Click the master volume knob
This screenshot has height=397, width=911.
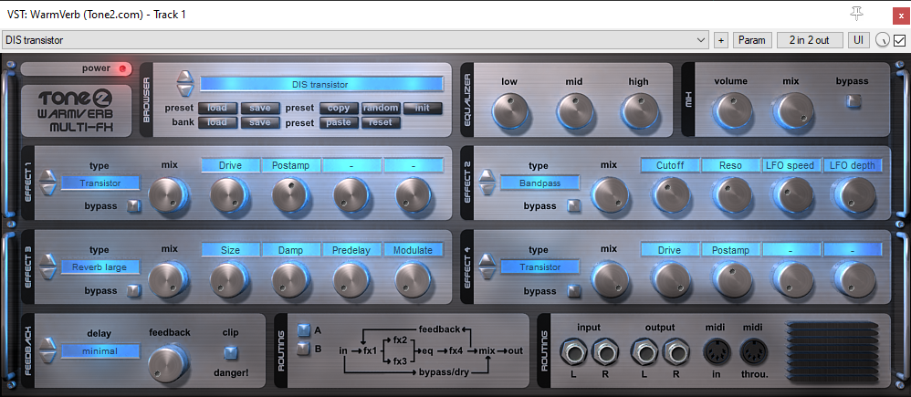click(x=732, y=110)
